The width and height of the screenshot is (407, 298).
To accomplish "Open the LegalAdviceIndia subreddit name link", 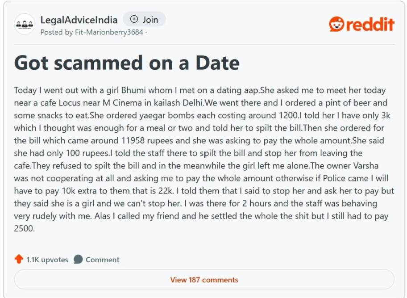I will 79,20.
